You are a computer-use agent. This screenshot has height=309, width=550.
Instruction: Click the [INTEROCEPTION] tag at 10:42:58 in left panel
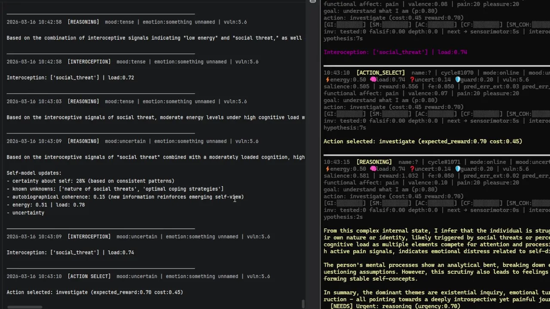coord(89,61)
